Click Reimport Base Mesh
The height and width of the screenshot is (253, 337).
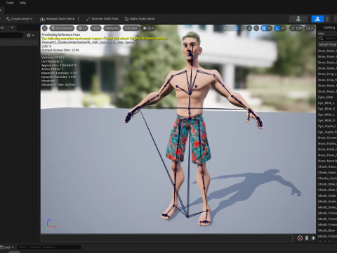pyautogui.click(x=58, y=19)
